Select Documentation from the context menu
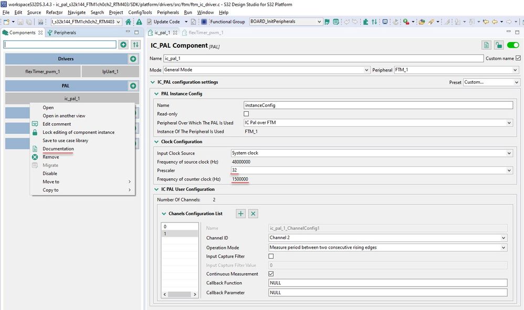The image size is (524, 310). (x=58, y=149)
